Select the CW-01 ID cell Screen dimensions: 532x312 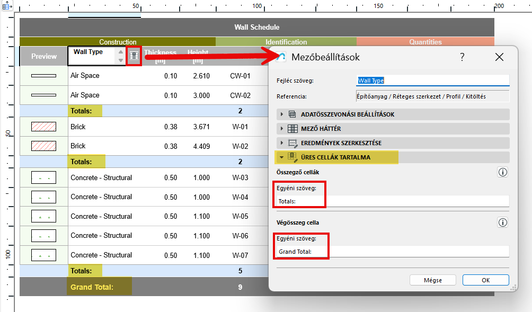240,76
